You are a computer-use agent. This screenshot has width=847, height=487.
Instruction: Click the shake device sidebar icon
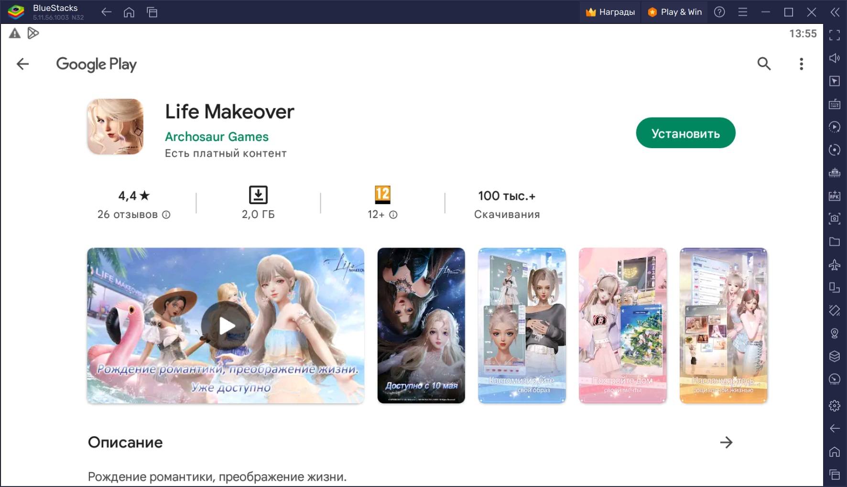[835, 310]
